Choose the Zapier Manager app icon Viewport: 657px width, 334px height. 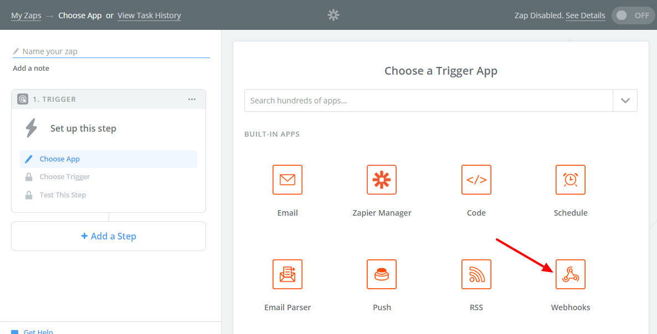point(382,180)
